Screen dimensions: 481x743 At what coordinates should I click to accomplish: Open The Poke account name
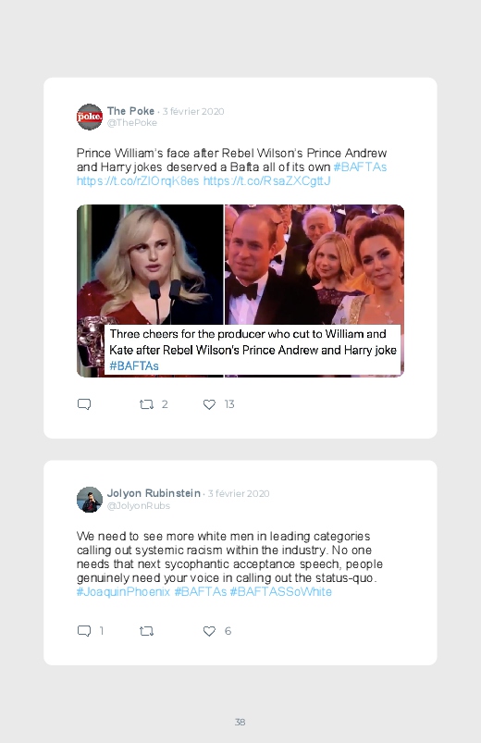coord(130,111)
